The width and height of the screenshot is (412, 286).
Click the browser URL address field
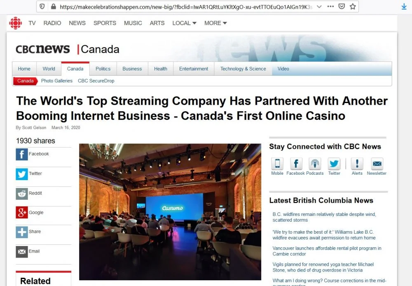pyautogui.click(x=186, y=7)
